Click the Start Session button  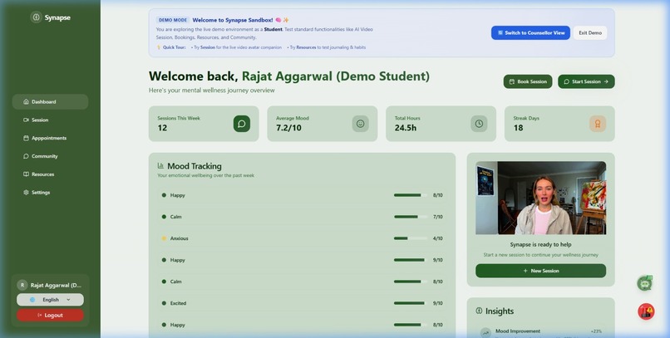pyautogui.click(x=586, y=81)
